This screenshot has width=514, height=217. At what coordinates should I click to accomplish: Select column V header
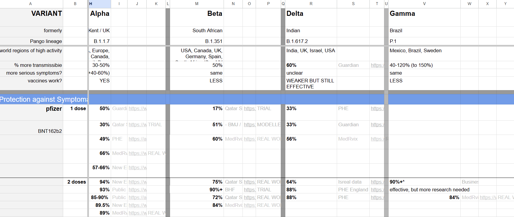point(424,4)
